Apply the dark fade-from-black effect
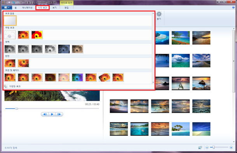Screen dimensions: 237x153 (51, 77)
